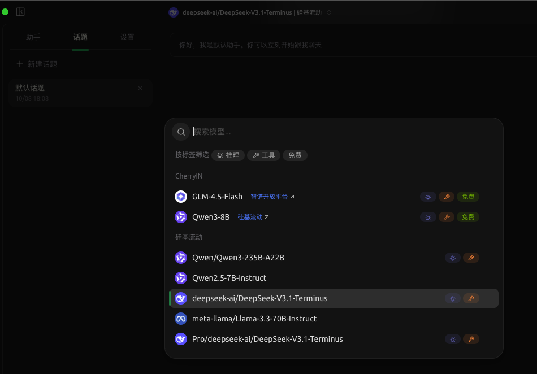Delete 默认话题 with its X icon
537x374 pixels.
point(140,88)
